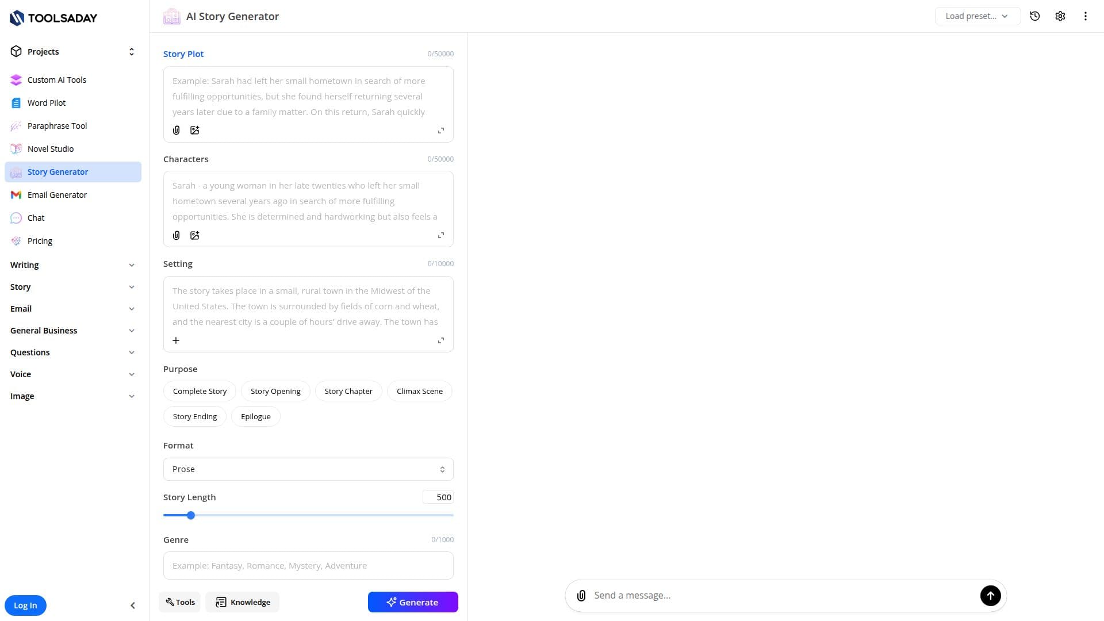
Task: Select Story Ending purpose
Action: tap(195, 416)
